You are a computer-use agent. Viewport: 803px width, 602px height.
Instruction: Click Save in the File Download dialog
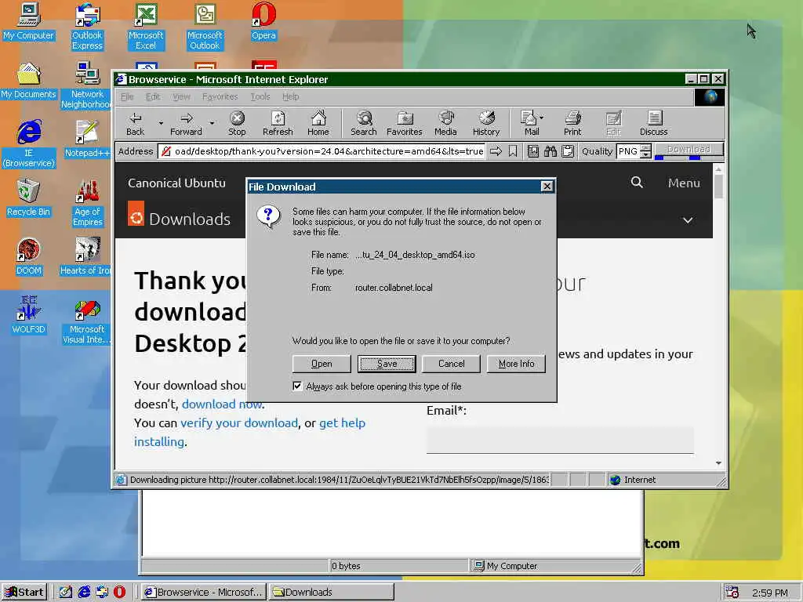pos(387,364)
